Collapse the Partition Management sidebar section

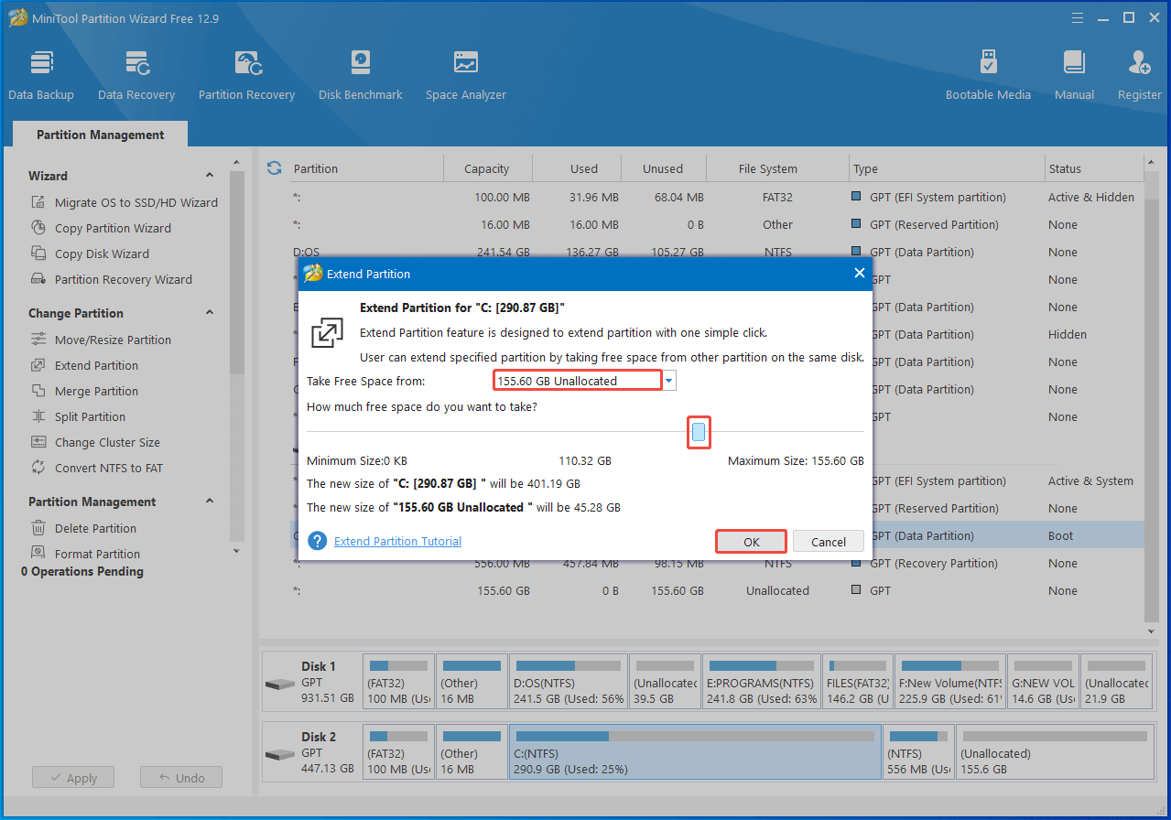pos(210,502)
